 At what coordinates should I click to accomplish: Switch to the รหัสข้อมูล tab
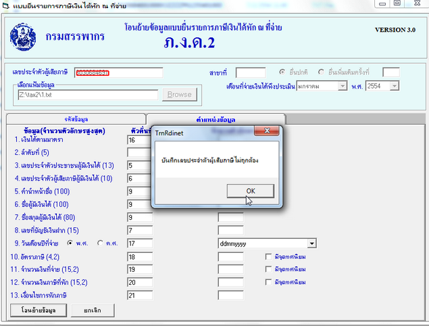pos(75,118)
